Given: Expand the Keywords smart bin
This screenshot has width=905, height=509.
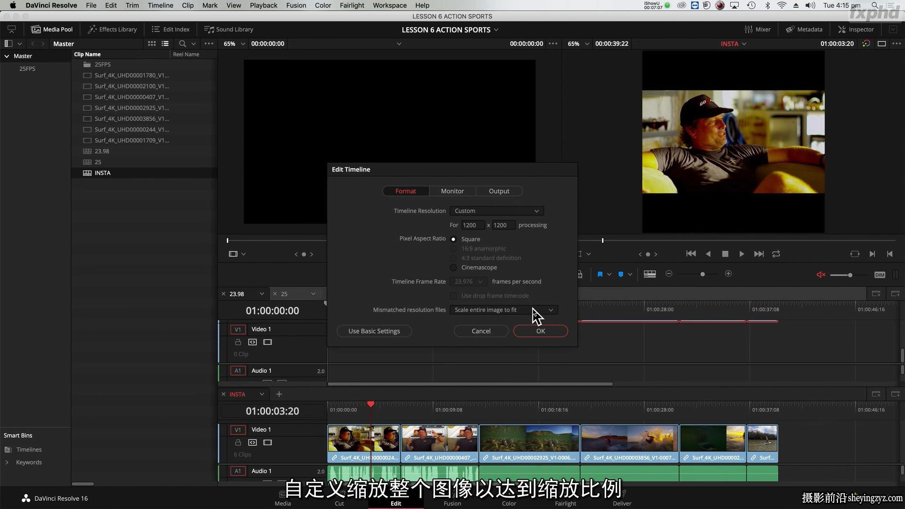Looking at the screenshot, I should pyautogui.click(x=7, y=462).
